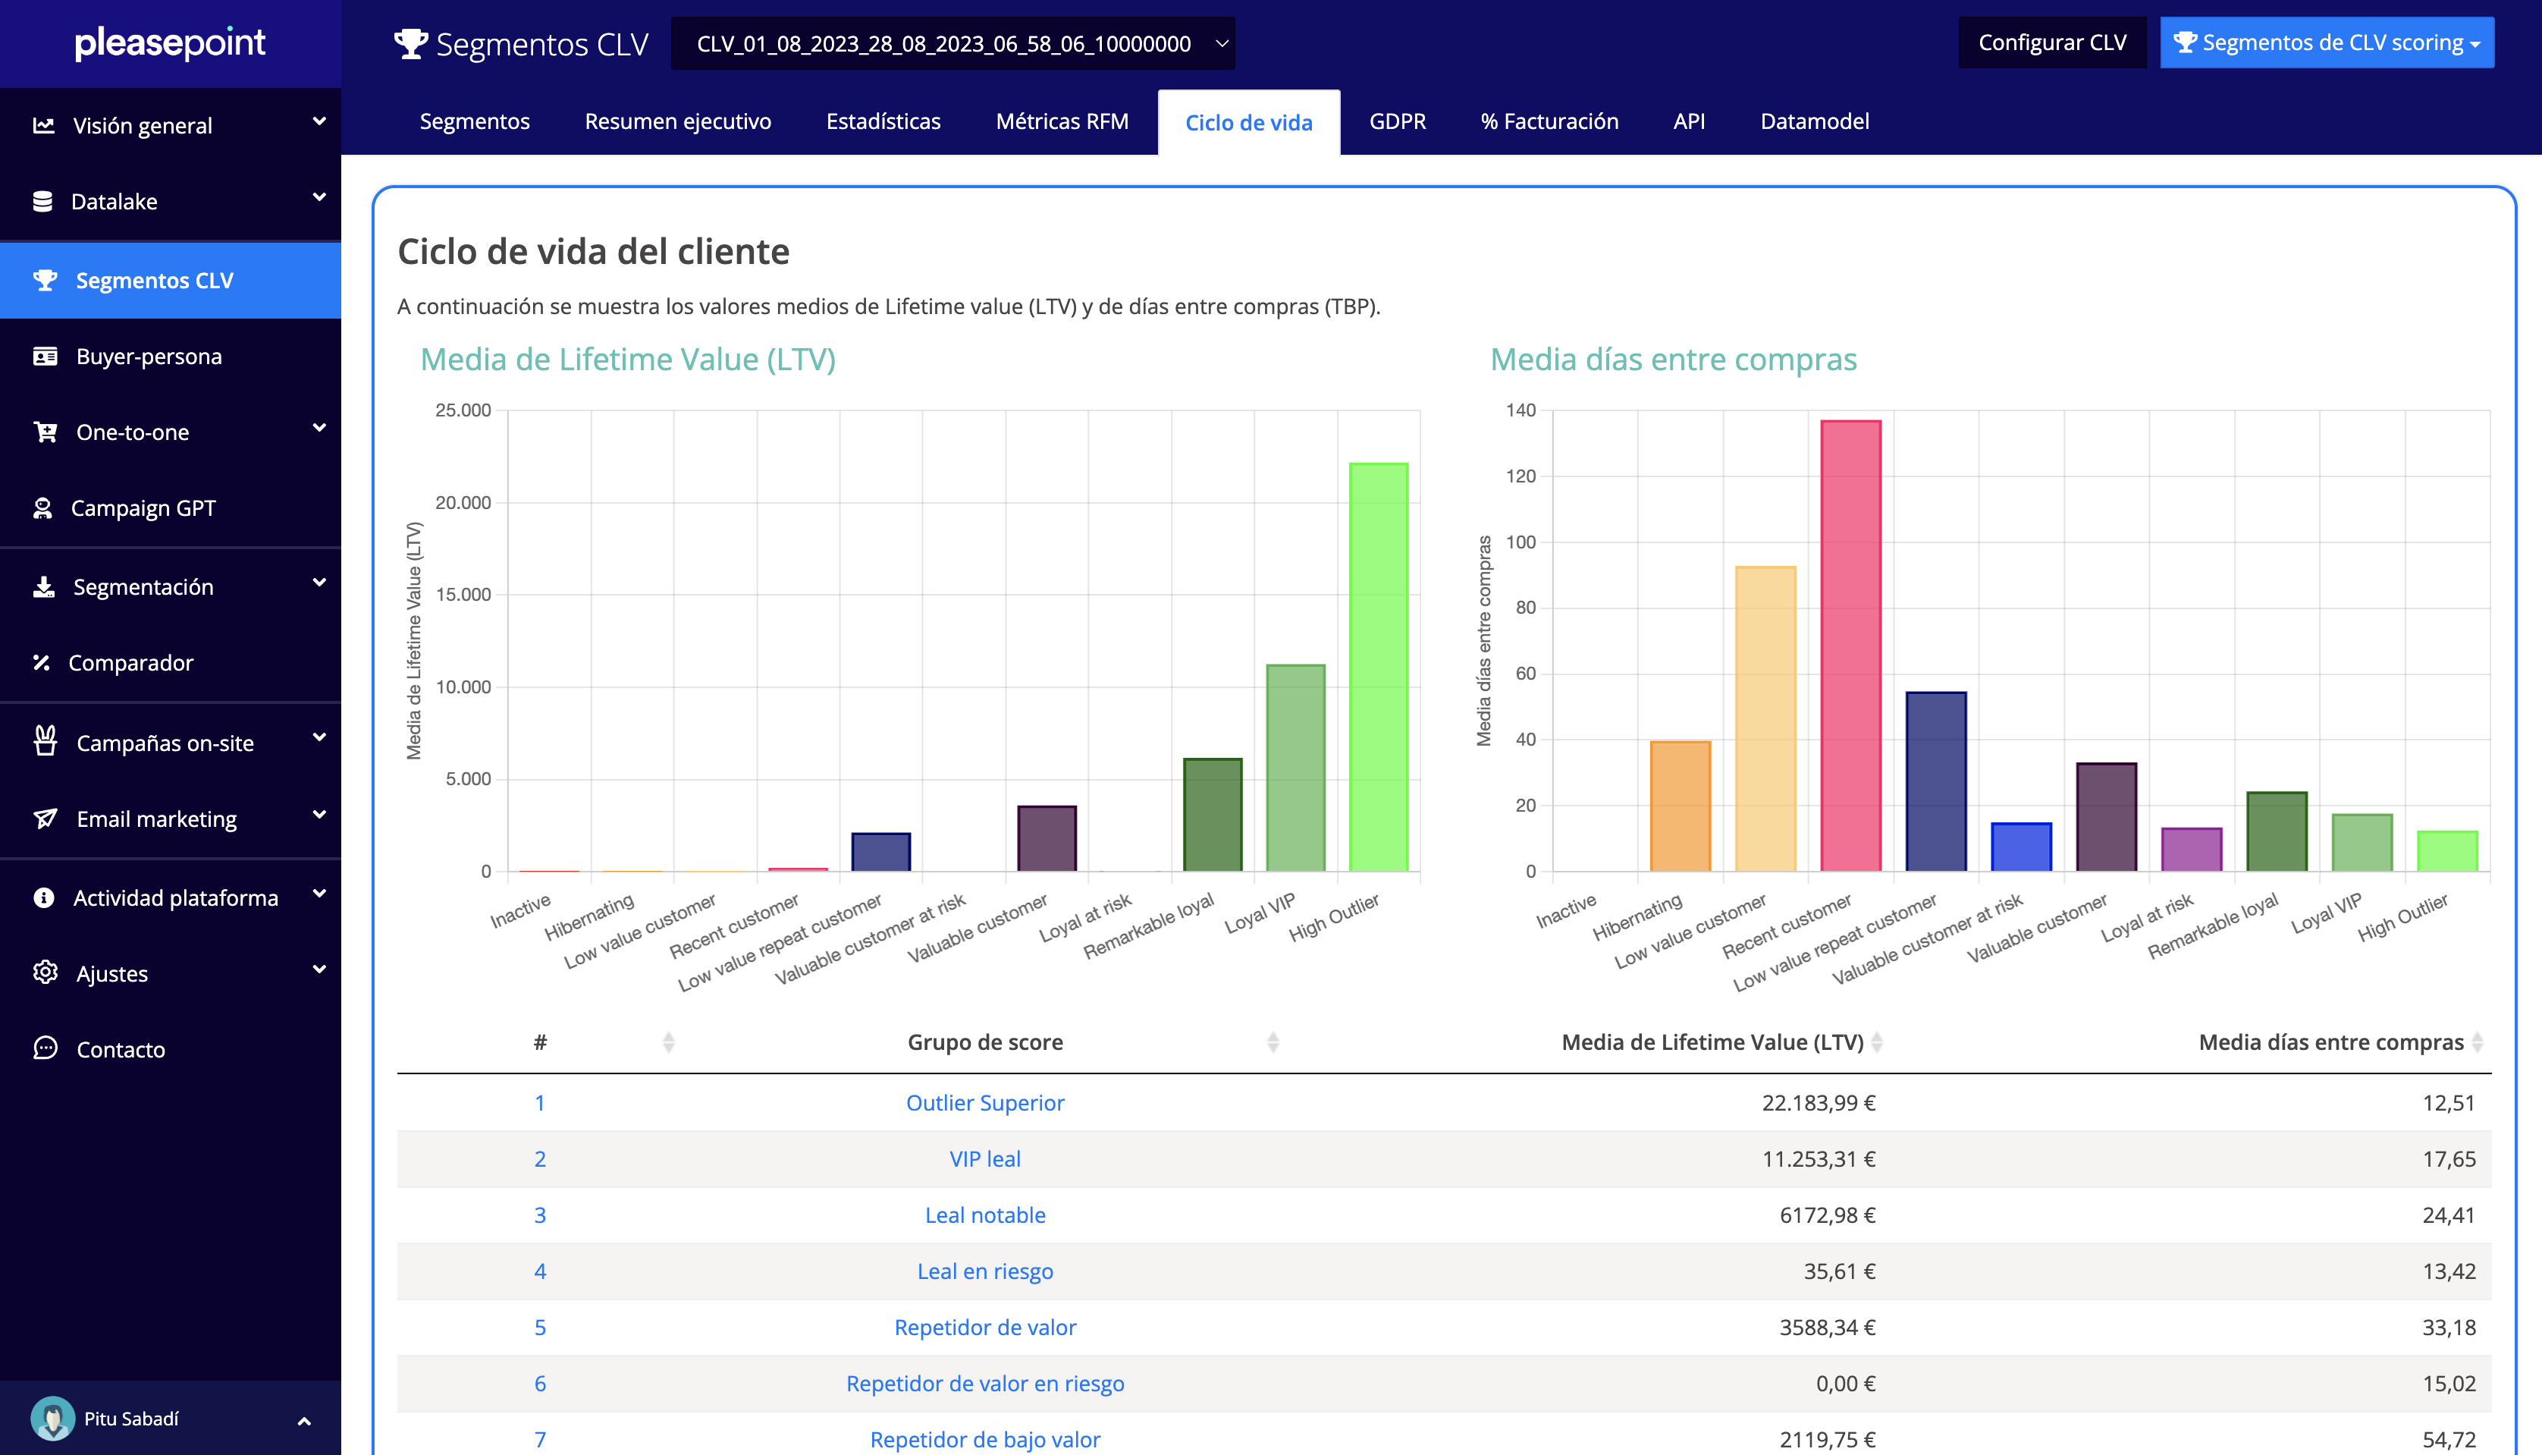Click the Datalake database icon

click(42, 201)
